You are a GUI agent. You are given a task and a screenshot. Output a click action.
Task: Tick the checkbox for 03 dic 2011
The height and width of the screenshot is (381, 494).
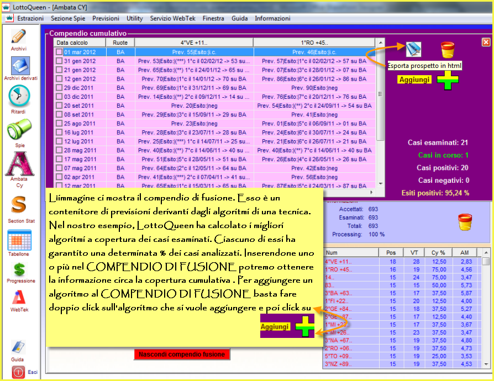click(59, 97)
